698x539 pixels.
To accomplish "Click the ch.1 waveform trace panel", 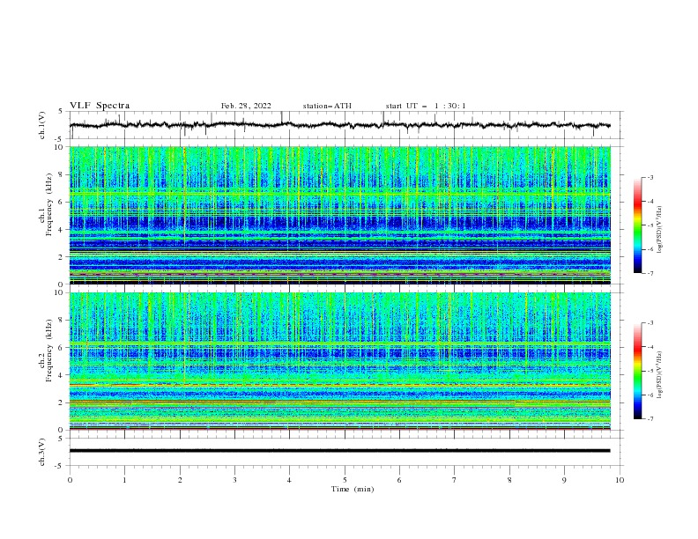I will coord(346,125).
